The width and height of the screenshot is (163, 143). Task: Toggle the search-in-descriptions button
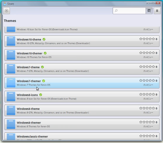(x=149, y=11)
